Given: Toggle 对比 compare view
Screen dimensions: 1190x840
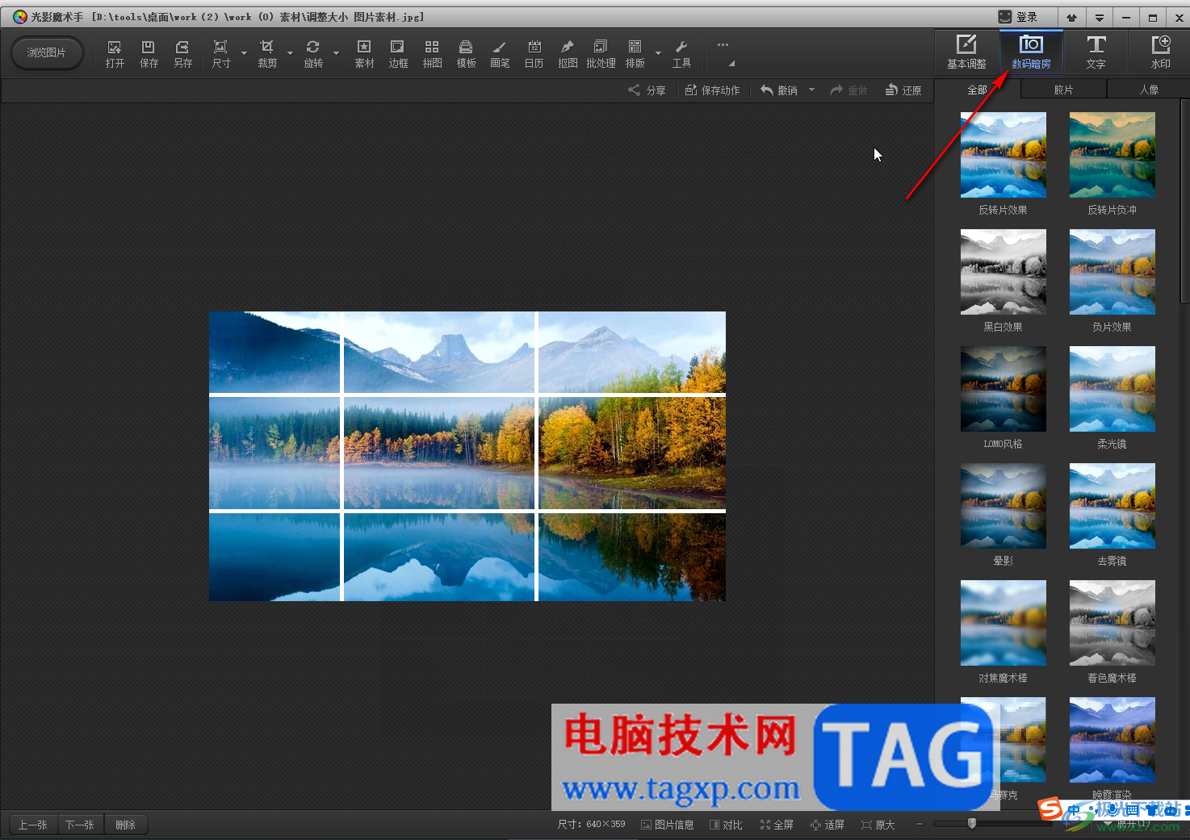Looking at the screenshot, I should click(726, 825).
